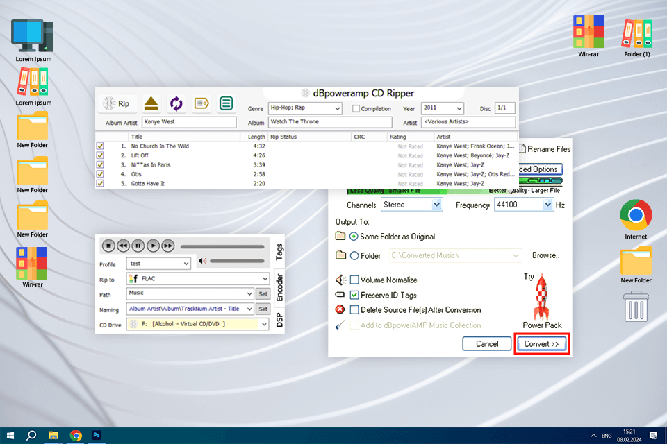Open the Profile test dropdown

click(x=186, y=264)
